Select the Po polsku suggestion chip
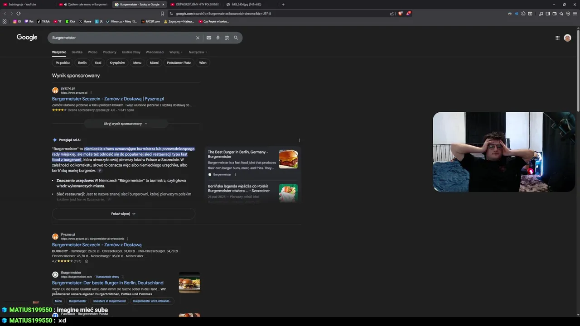Viewport: 580px width, 326px height. (x=63, y=62)
